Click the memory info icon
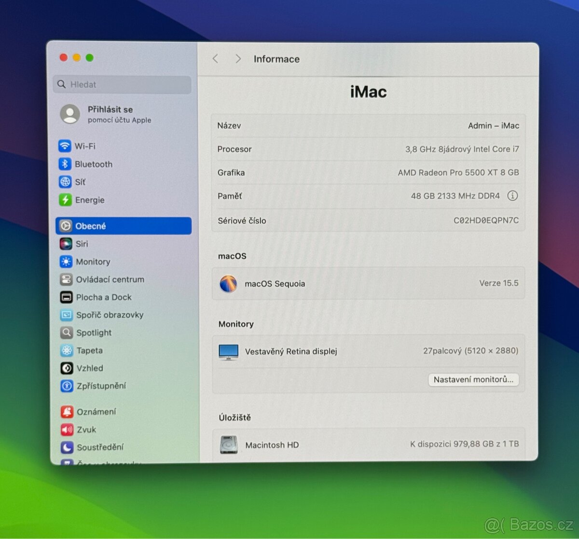 coord(512,196)
